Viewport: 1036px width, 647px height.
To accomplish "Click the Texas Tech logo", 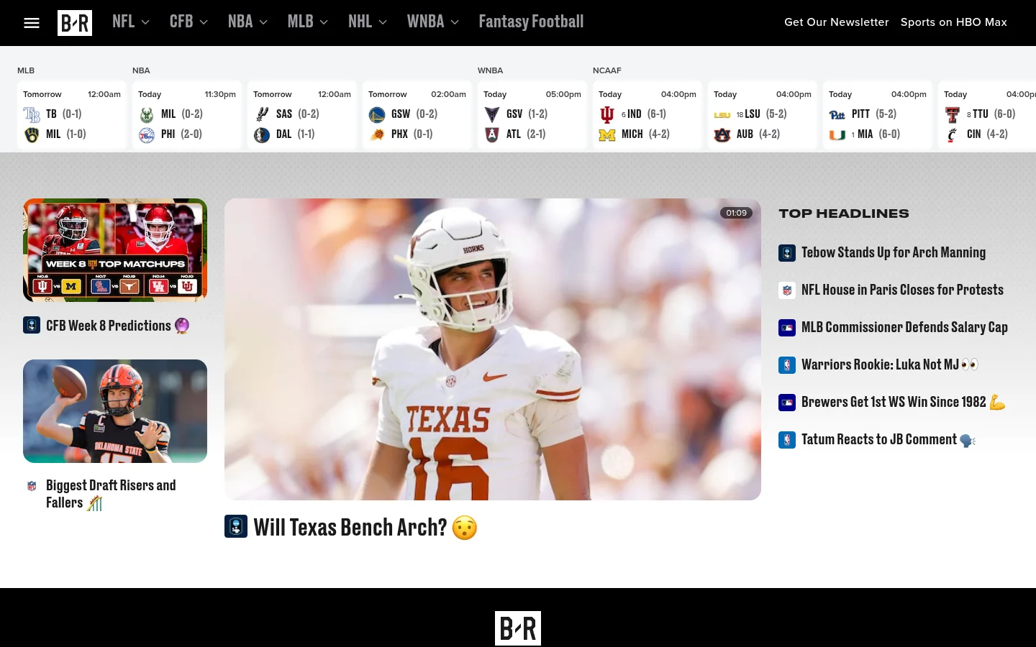I will pos(953,114).
